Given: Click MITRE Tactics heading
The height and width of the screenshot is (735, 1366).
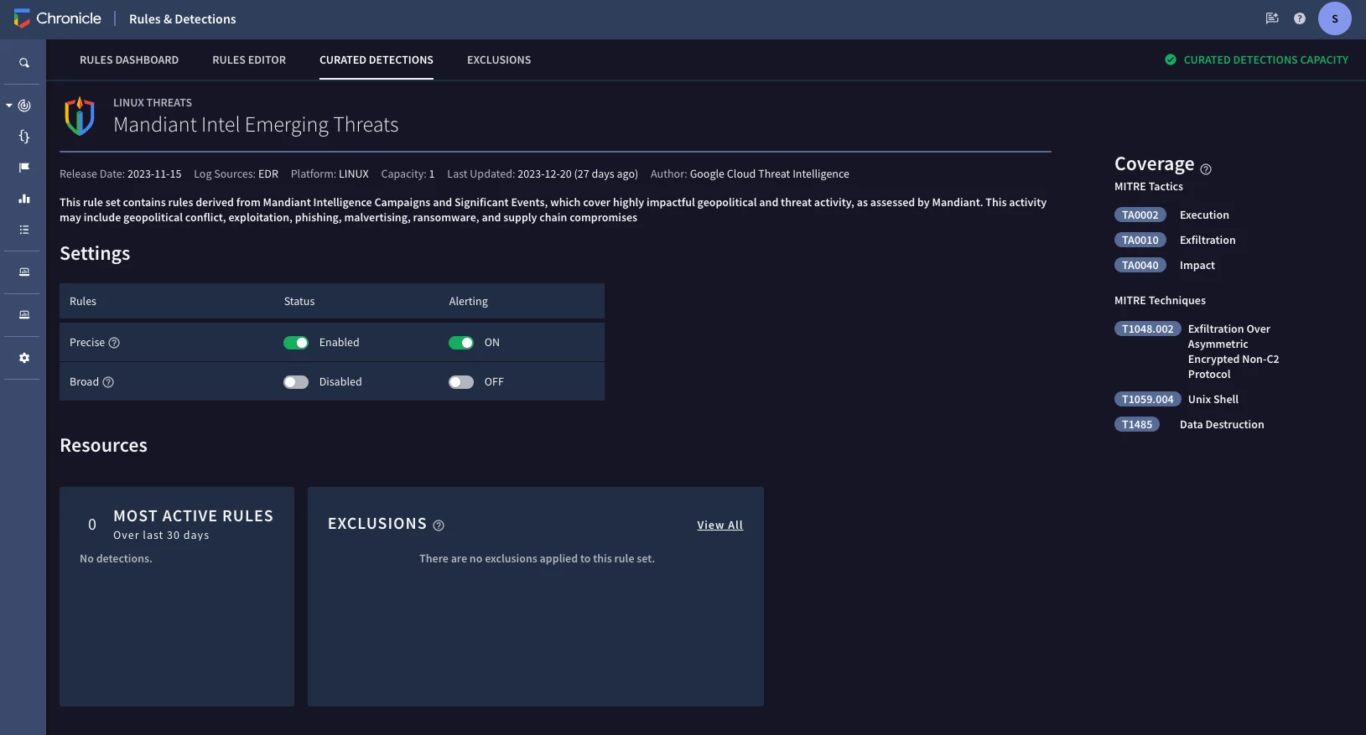Looking at the screenshot, I should [x=1149, y=187].
